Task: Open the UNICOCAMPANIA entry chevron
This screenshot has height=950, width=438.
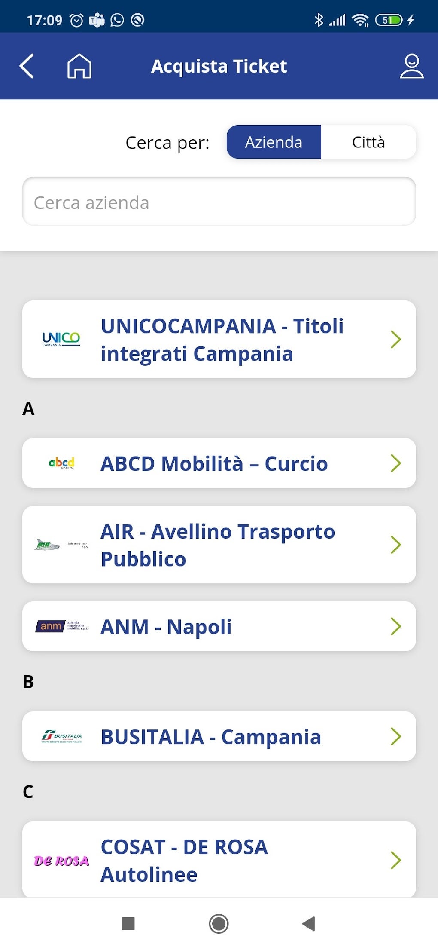Action: coord(395,339)
